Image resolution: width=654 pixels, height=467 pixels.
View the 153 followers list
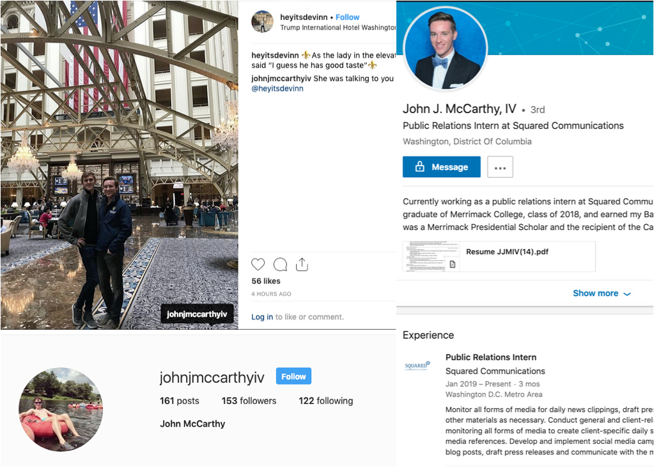coord(249,401)
